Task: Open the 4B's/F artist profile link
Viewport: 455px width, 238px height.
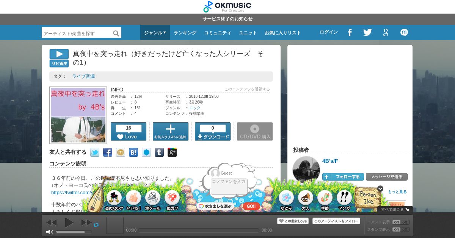Action: click(x=330, y=161)
